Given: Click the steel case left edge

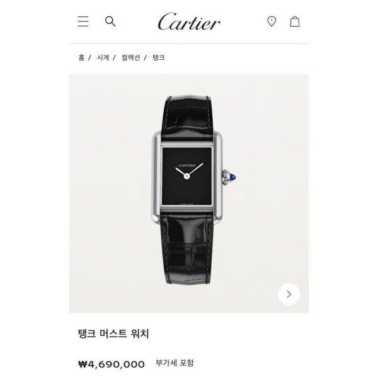Looking at the screenshot, I should coord(156,177).
